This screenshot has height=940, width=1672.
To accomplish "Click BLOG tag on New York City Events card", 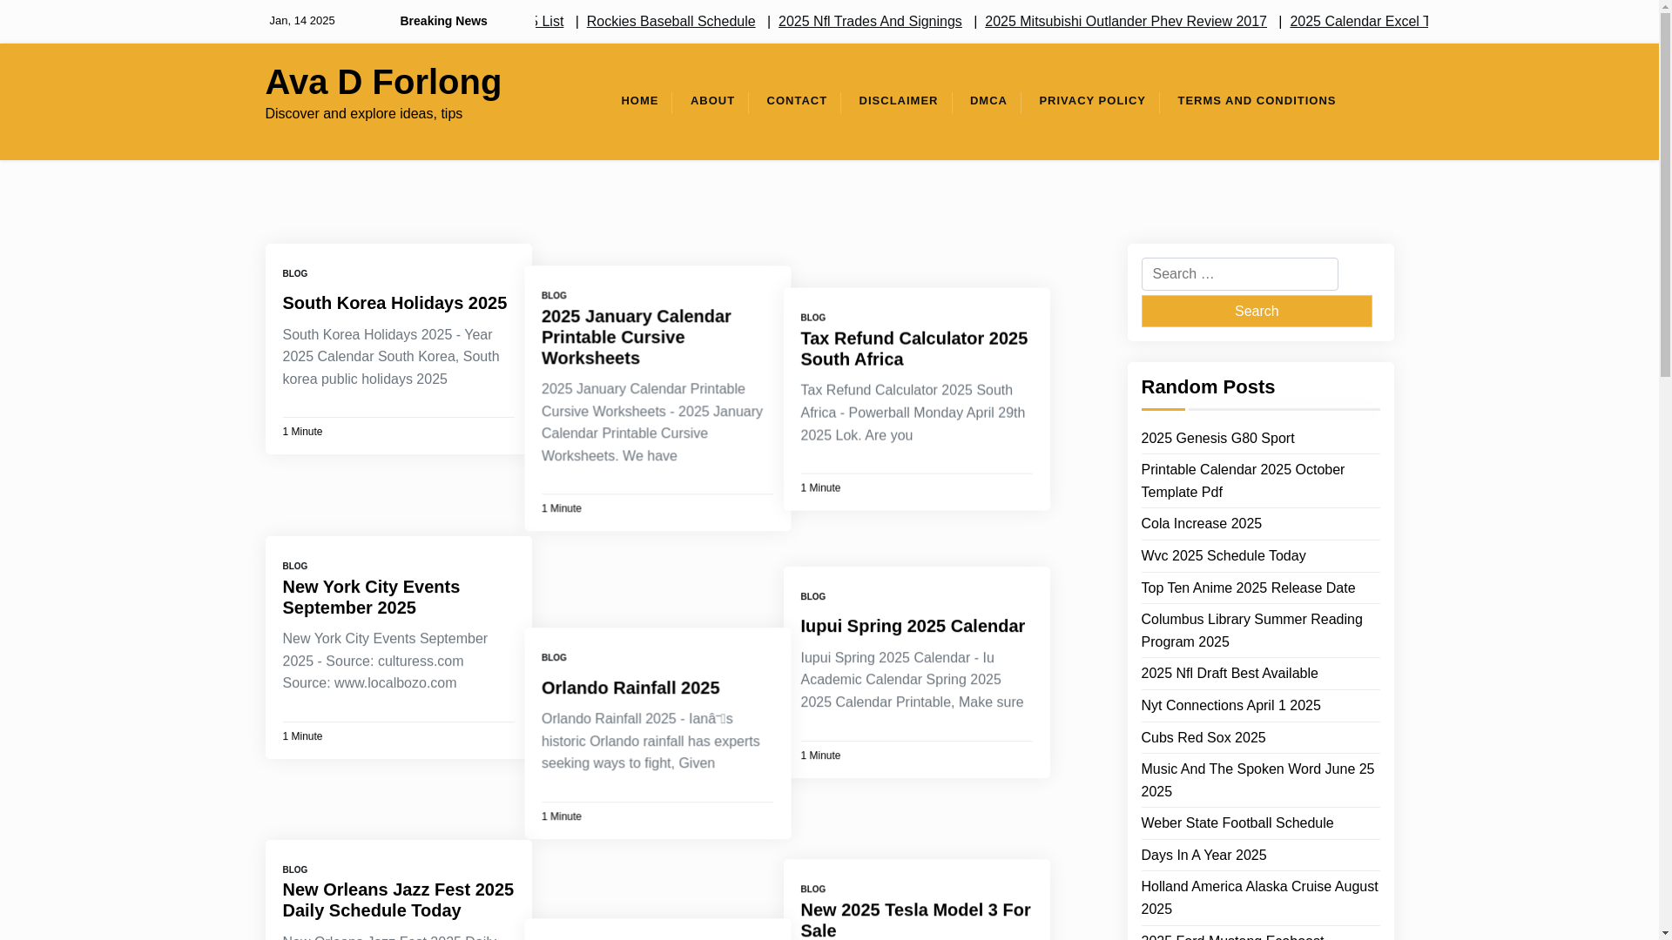I will [x=294, y=567].
